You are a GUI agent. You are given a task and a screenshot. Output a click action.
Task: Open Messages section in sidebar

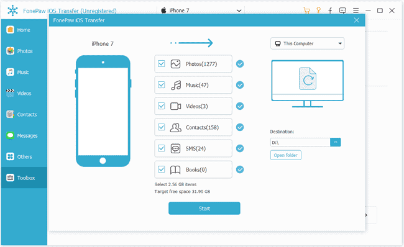pos(24,135)
